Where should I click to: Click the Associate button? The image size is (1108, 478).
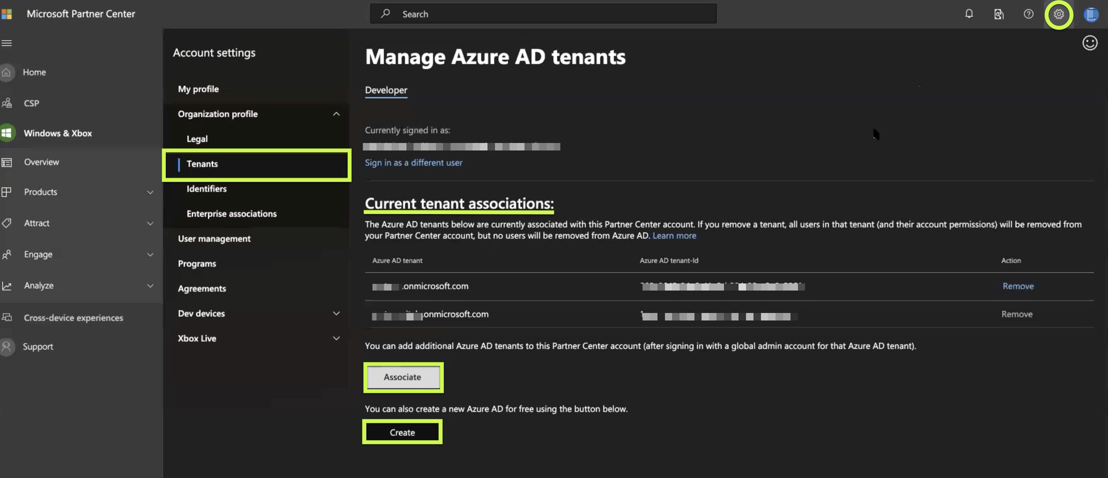click(x=403, y=377)
